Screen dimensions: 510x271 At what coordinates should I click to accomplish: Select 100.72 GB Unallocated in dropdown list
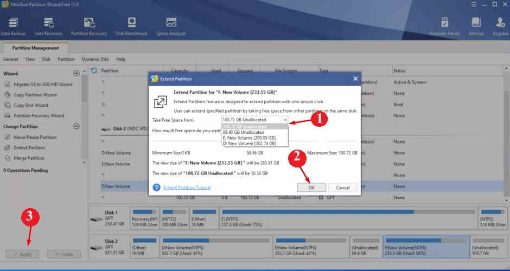(x=255, y=127)
